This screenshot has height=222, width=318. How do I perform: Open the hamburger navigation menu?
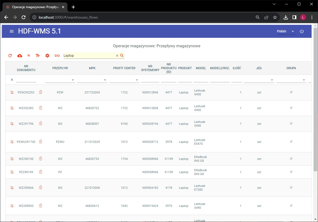pyautogui.click(x=12, y=31)
